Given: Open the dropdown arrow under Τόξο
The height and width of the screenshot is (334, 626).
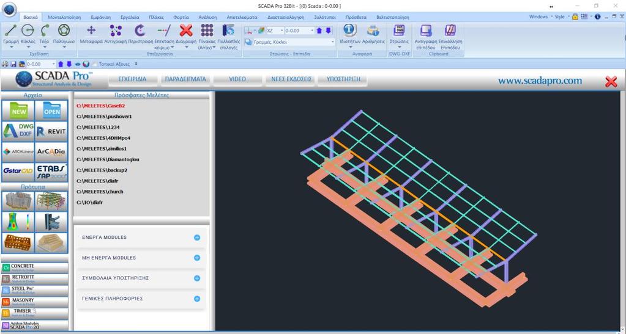Looking at the screenshot, I should click(44, 47).
